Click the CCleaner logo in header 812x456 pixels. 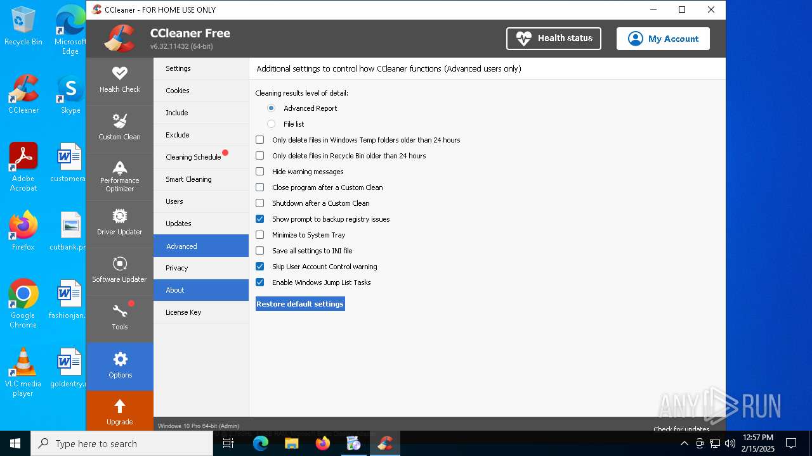(121, 38)
